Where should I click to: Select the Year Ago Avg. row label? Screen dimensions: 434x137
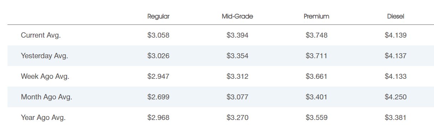coord(43,118)
